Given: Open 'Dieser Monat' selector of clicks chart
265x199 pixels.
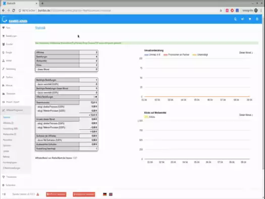Looking at the screenshot, I should click(246, 115).
